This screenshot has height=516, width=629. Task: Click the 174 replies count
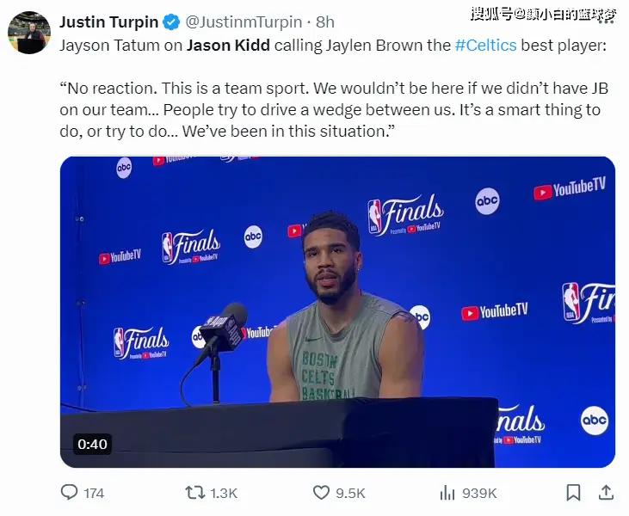94,493
